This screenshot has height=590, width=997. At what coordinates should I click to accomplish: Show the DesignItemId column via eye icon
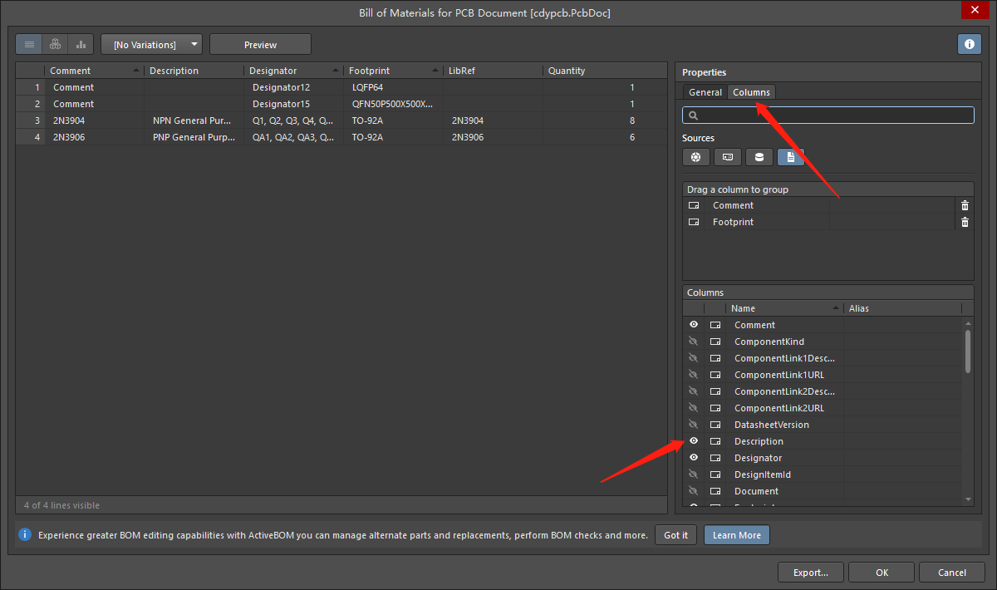coord(694,474)
